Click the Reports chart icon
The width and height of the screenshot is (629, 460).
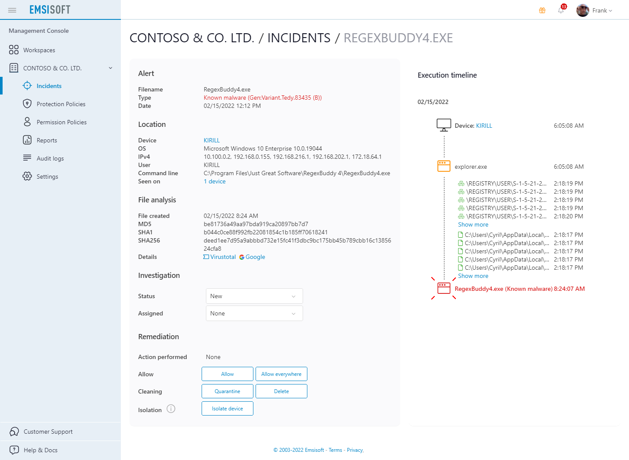pos(27,140)
